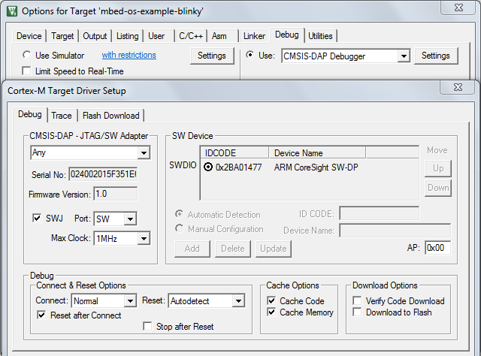Check the Stop after Reset box
Image resolution: width=481 pixels, height=356 pixels.
147,327
